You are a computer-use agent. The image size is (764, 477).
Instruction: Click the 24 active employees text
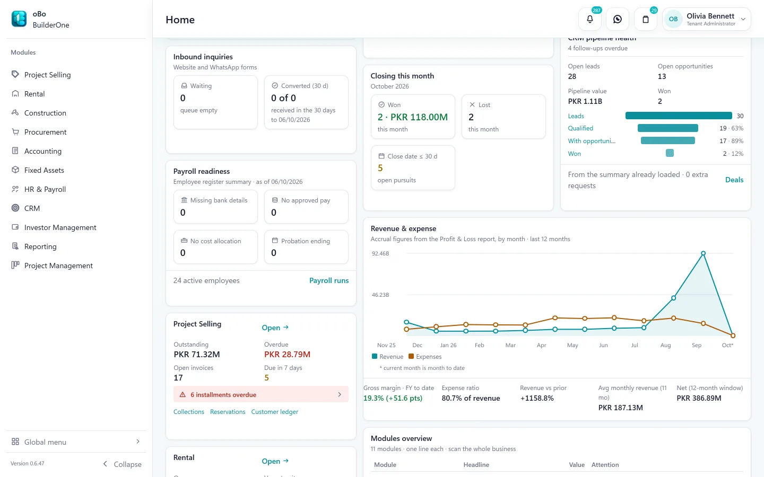pyautogui.click(x=206, y=280)
